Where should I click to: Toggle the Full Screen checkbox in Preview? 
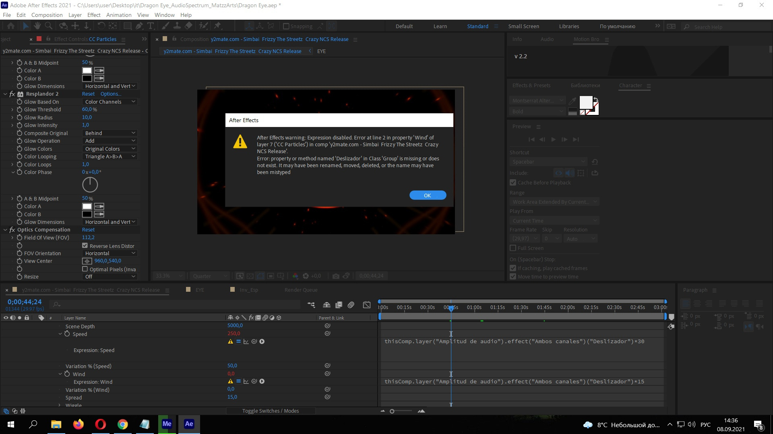point(513,248)
